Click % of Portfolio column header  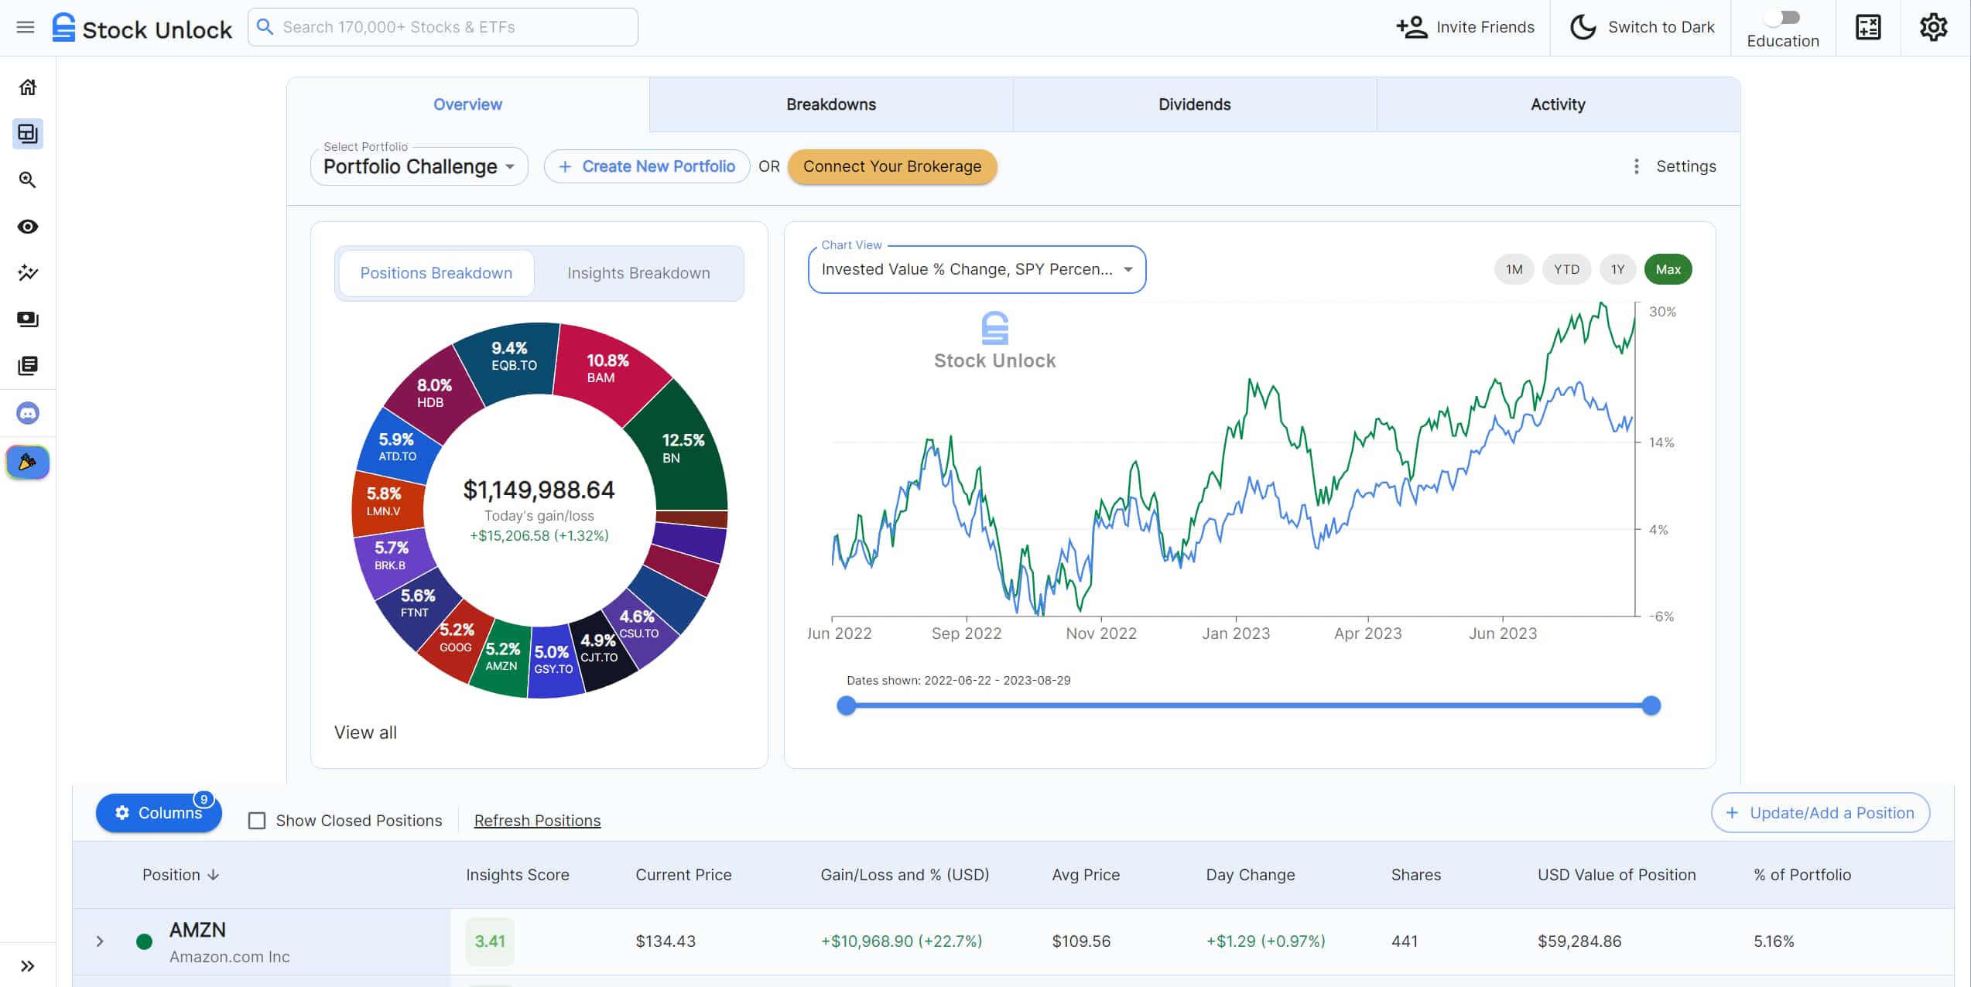[x=1802, y=875]
